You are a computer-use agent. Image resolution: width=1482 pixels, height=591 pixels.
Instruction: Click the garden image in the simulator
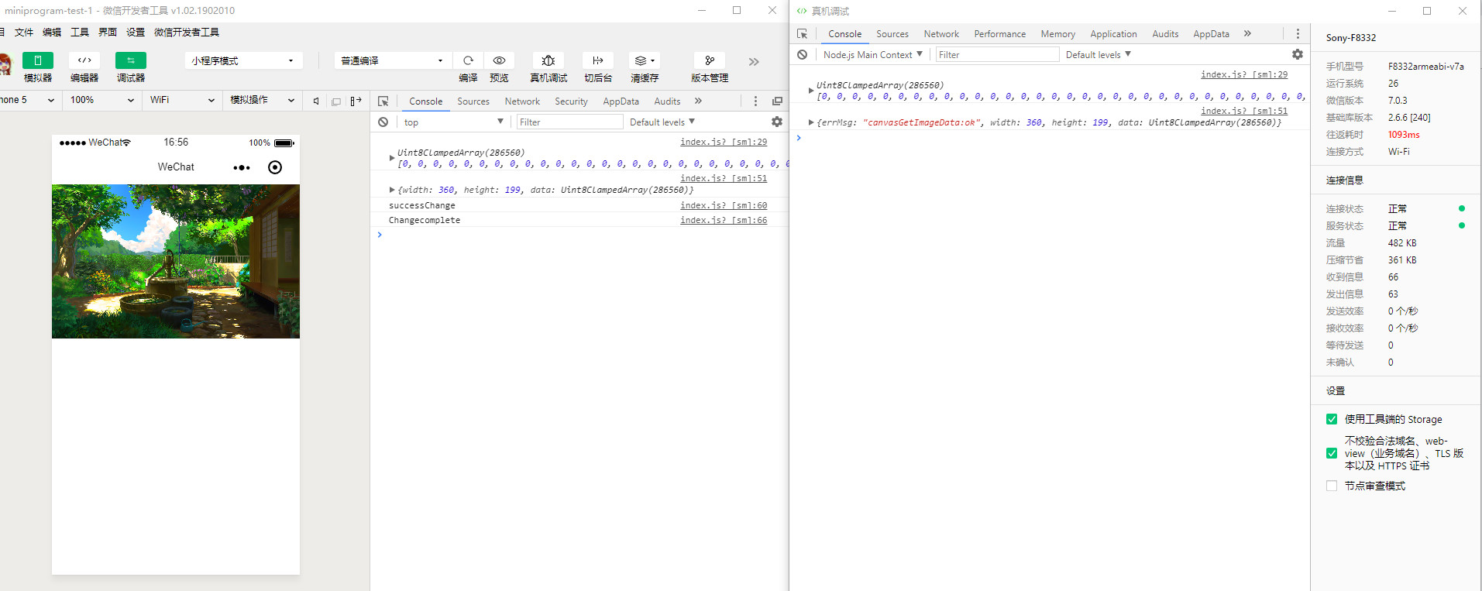tap(176, 261)
